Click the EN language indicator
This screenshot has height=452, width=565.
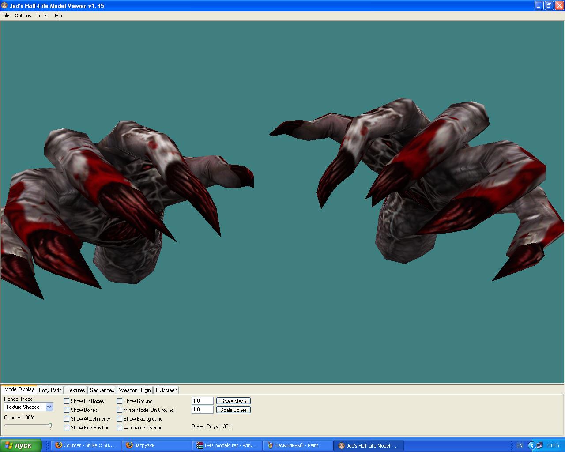point(520,446)
